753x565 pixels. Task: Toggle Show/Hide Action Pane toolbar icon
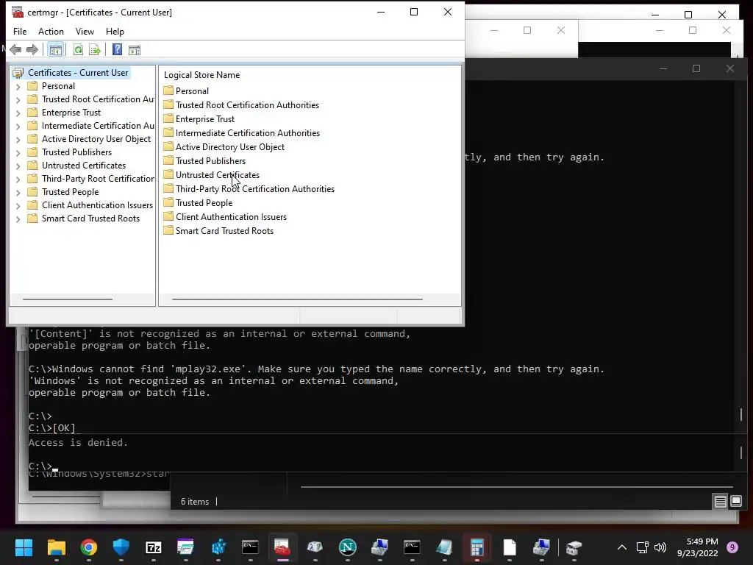(x=135, y=49)
